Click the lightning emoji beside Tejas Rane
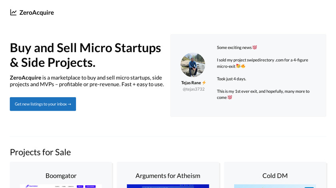Viewport: 336px width, 188px height. point(204,82)
